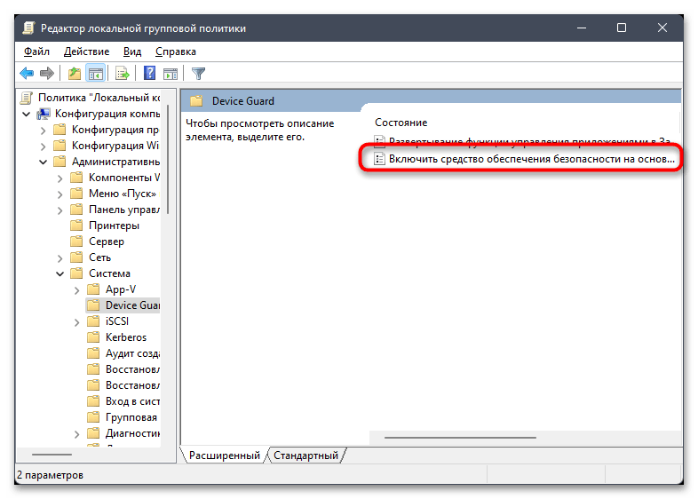Viewport: 698px width, 499px height.
Task: Collapse the Административные шаблоны node
Action: pos(44,162)
